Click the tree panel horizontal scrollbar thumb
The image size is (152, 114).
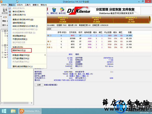[16, 103]
